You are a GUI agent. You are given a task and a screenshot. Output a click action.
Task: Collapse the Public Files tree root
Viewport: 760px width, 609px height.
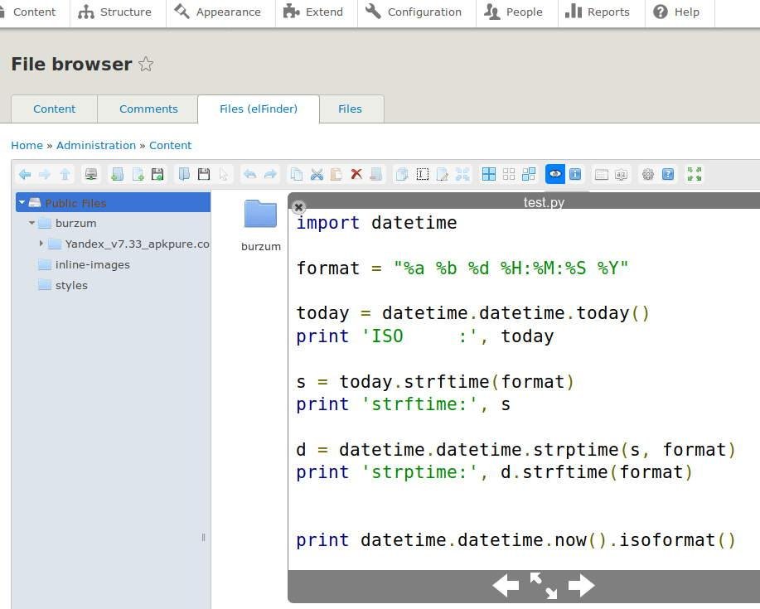(22, 202)
